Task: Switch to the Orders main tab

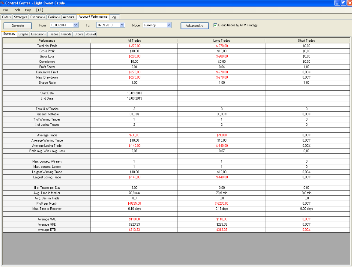Action: (x=6, y=17)
